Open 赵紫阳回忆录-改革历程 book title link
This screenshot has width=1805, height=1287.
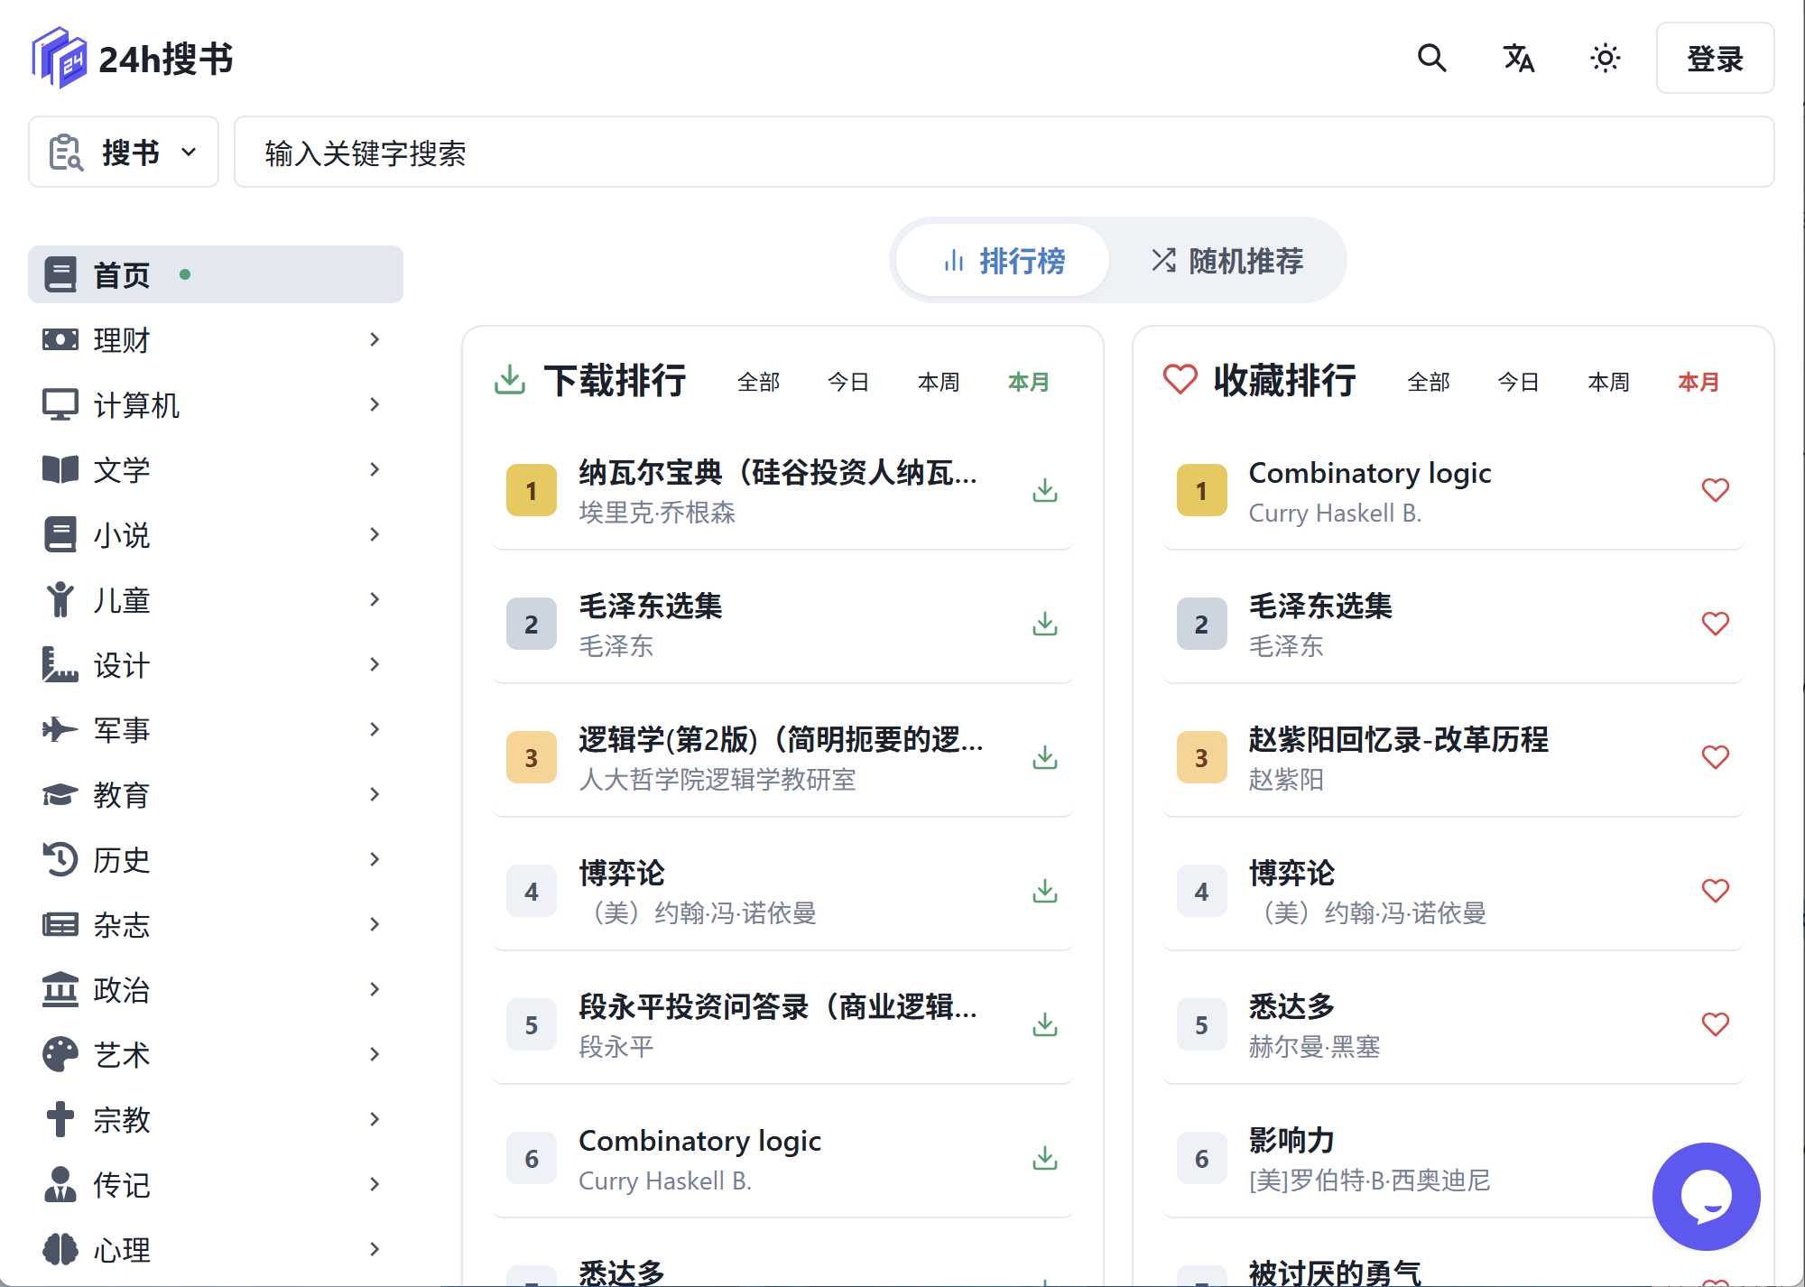[1398, 739]
